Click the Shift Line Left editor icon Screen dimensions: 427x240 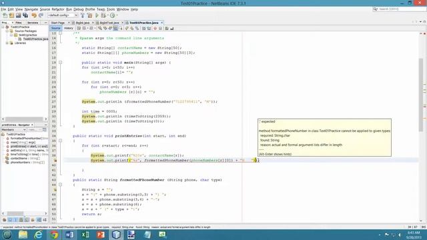tap(143, 28)
